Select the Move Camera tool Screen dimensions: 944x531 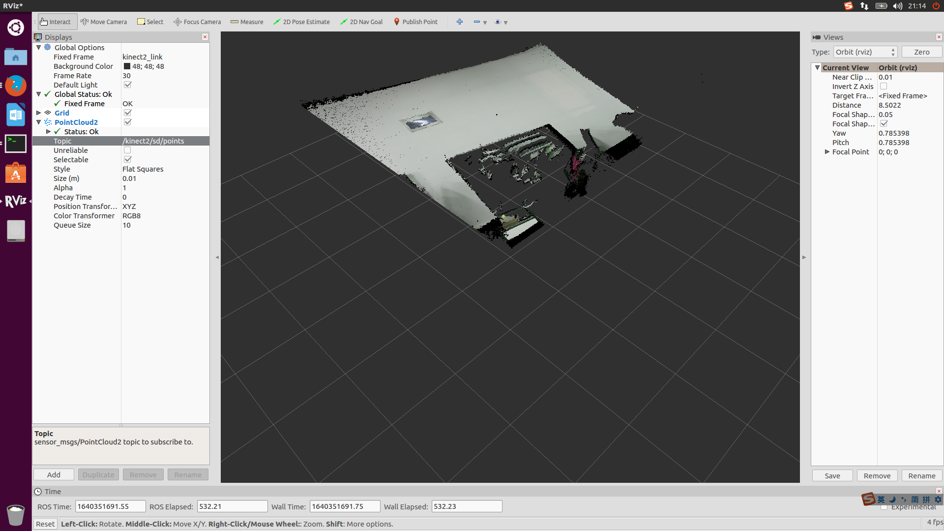tap(104, 22)
